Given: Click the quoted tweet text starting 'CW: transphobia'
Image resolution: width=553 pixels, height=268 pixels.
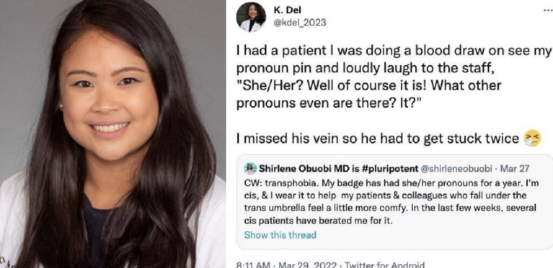Looking at the screenshot, I should click(x=390, y=202).
